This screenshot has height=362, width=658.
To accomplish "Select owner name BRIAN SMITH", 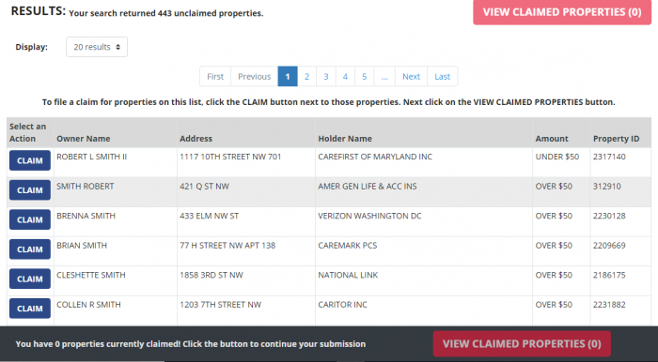I will pos(82,245).
